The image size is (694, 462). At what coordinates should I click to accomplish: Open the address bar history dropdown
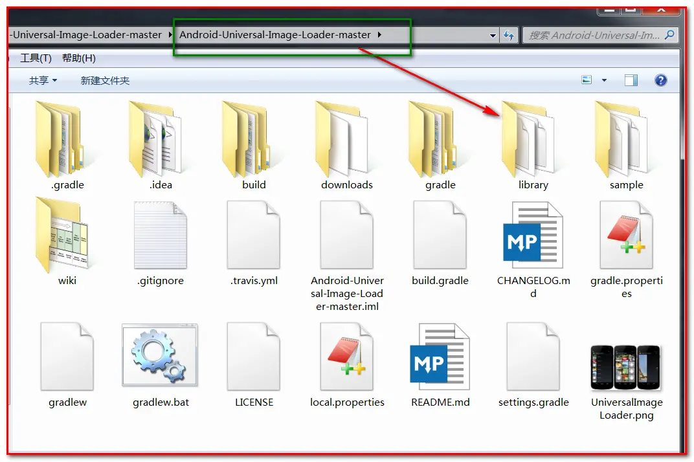[493, 36]
